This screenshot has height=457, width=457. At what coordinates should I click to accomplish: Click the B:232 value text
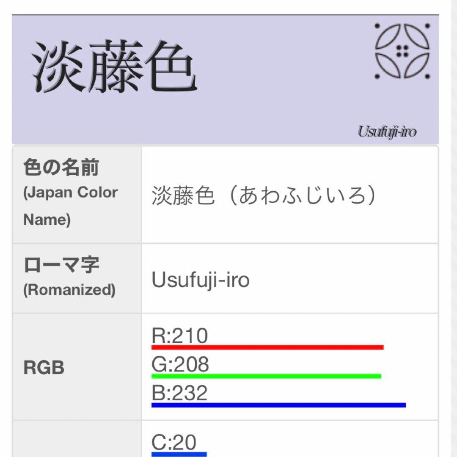click(x=180, y=393)
